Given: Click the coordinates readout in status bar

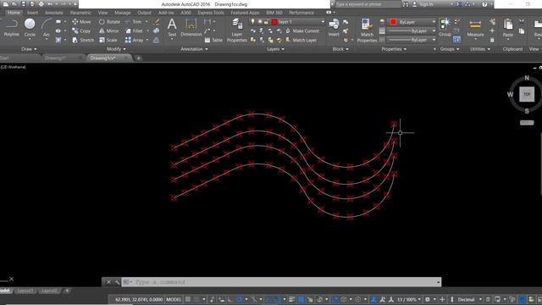Looking at the screenshot, I should (x=138, y=299).
